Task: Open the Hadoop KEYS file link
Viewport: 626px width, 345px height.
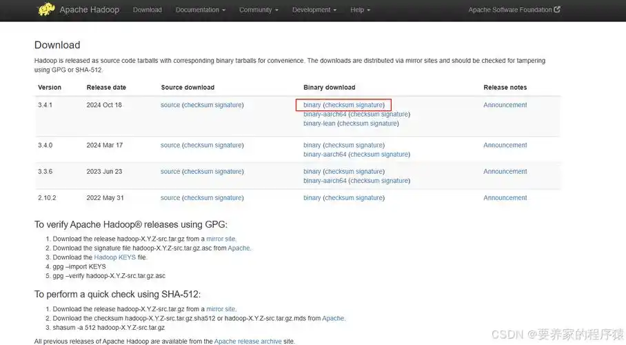Action: point(114,257)
